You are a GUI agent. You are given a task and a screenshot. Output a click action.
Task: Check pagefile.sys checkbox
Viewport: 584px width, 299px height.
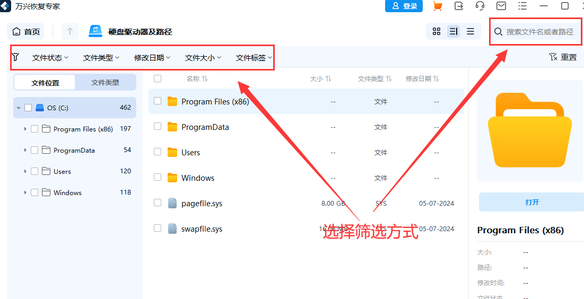tap(158, 202)
